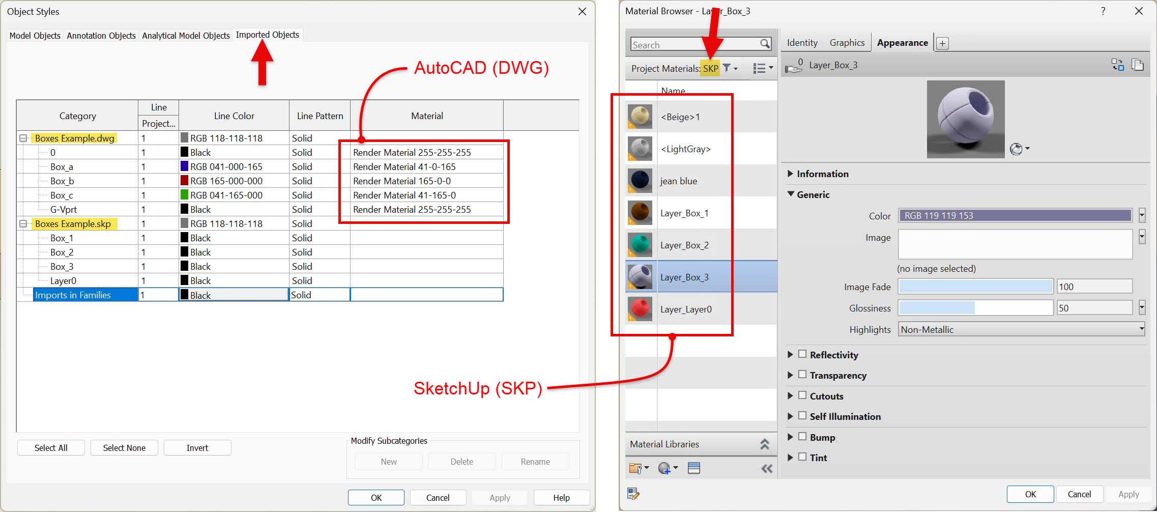Image resolution: width=1157 pixels, height=512 pixels.
Task: Enable the Reflectivity checkbox
Action: [x=802, y=354]
